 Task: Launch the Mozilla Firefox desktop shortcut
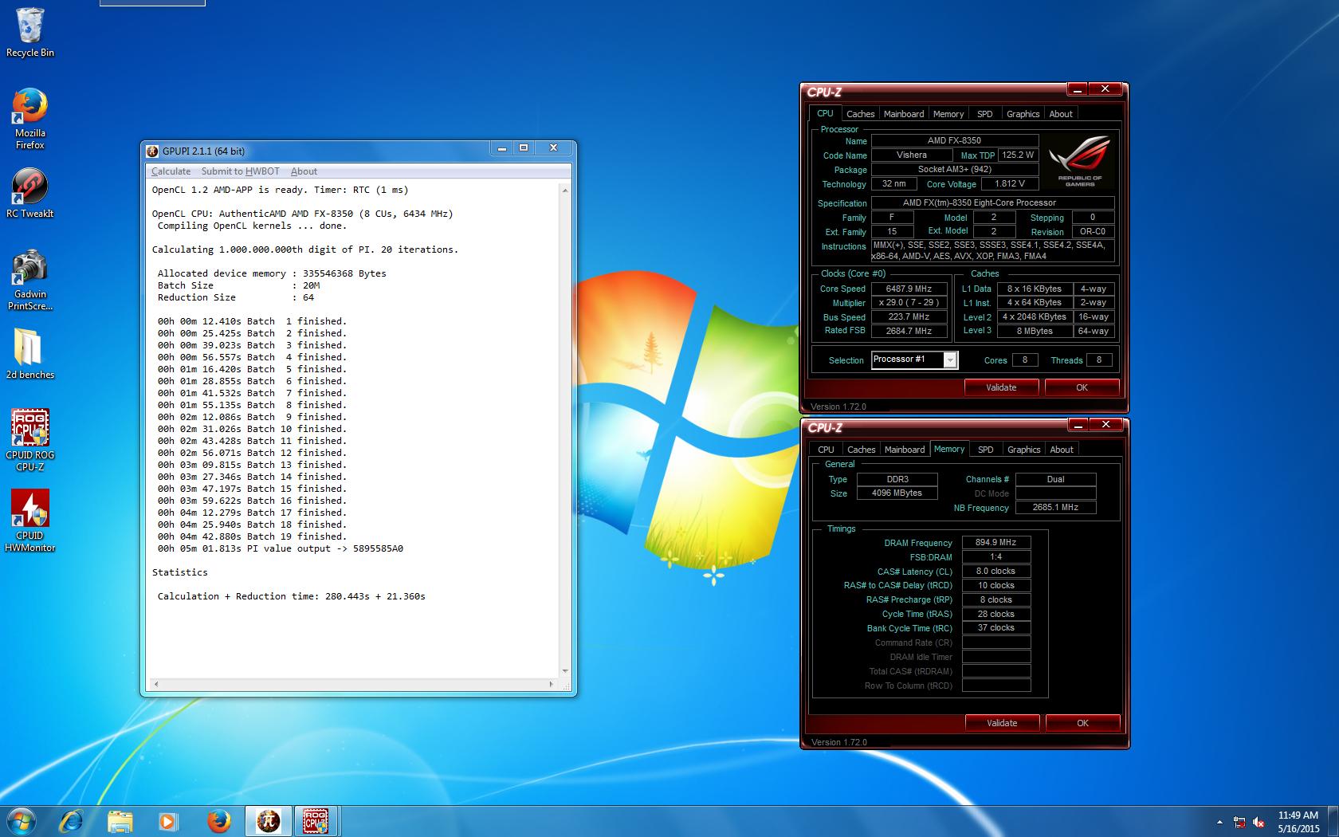click(30, 119)
